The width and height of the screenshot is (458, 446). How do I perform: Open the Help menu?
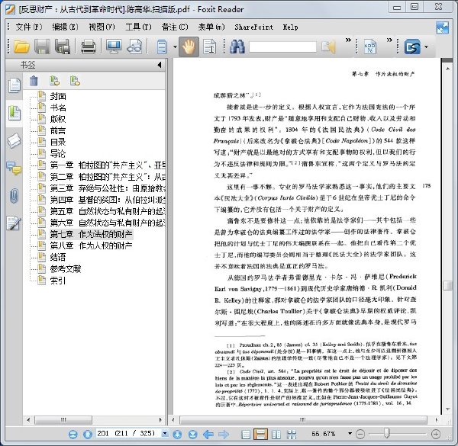(290, 27)
